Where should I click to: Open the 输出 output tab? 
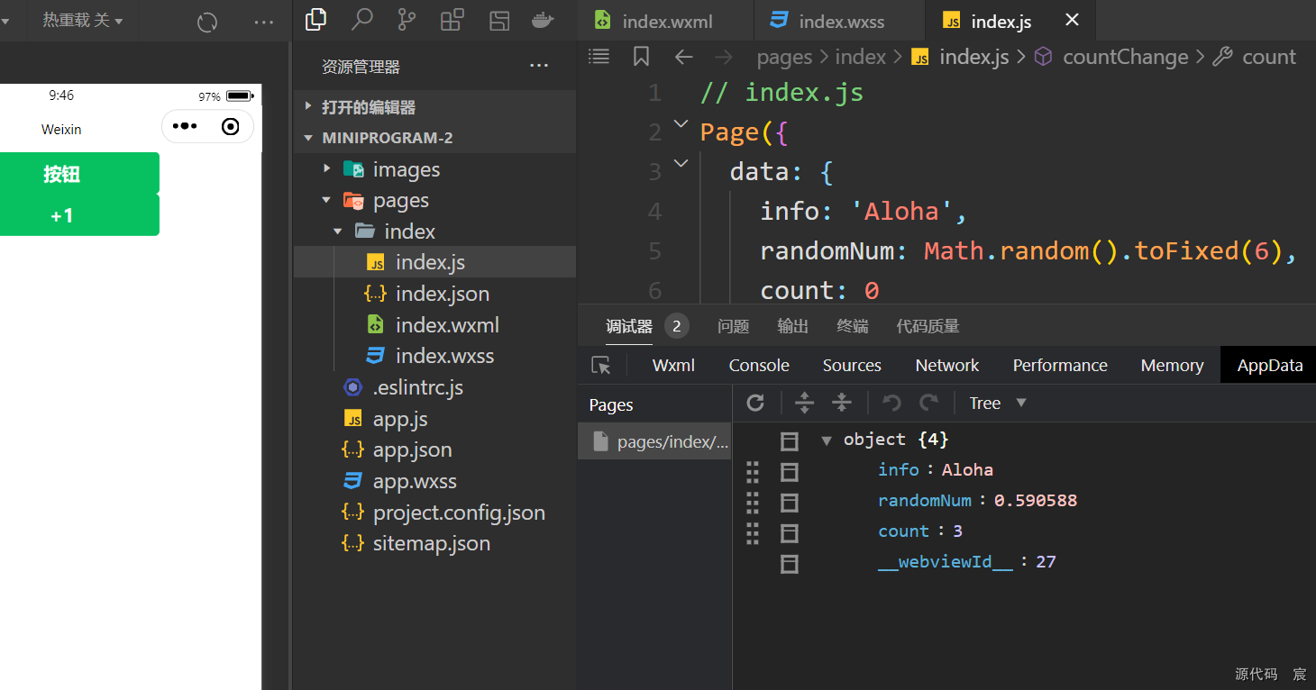793,326
